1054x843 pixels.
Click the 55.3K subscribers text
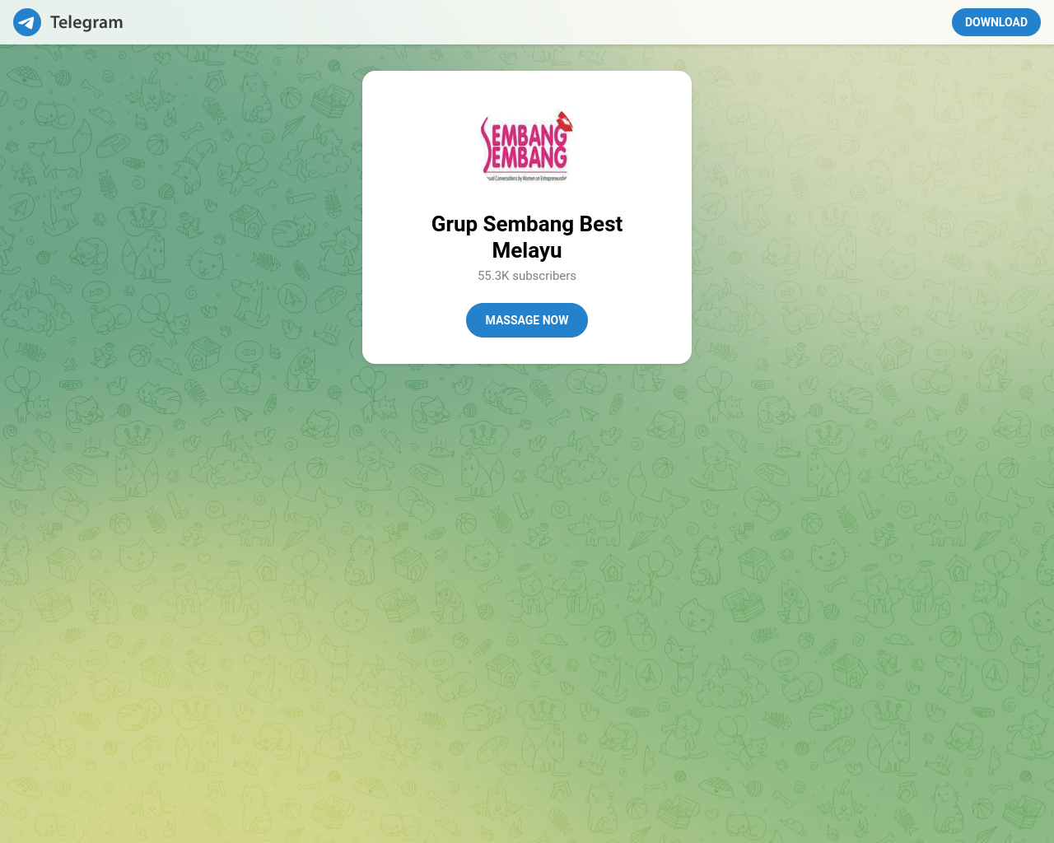point(527,276)
